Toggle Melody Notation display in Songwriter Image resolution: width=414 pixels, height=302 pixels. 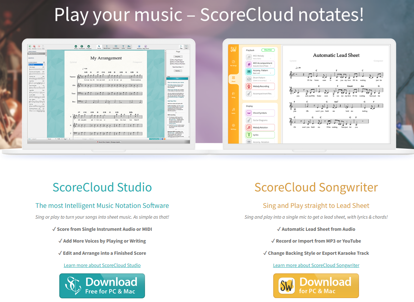tap(260, 127)
